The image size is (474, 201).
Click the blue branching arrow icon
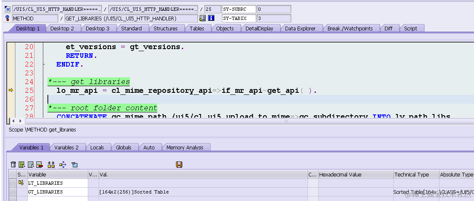click(62, 165)
